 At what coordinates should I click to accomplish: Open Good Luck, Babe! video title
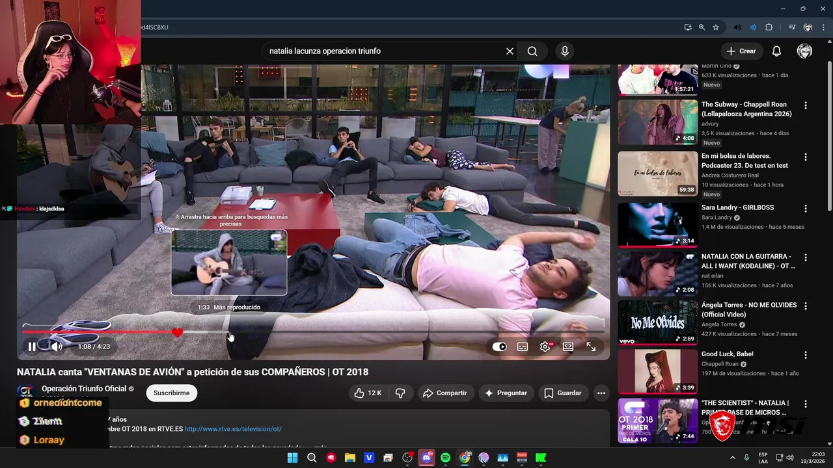click(x=728, y=354)
